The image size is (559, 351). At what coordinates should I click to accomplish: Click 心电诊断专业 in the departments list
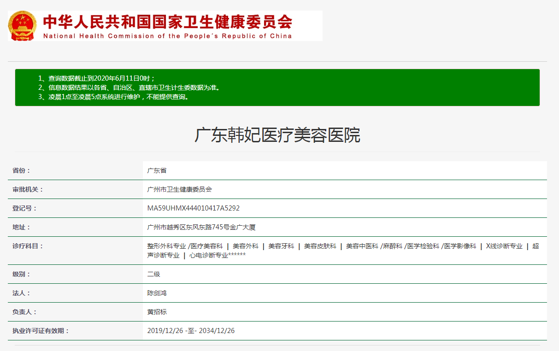click(208, 255)
